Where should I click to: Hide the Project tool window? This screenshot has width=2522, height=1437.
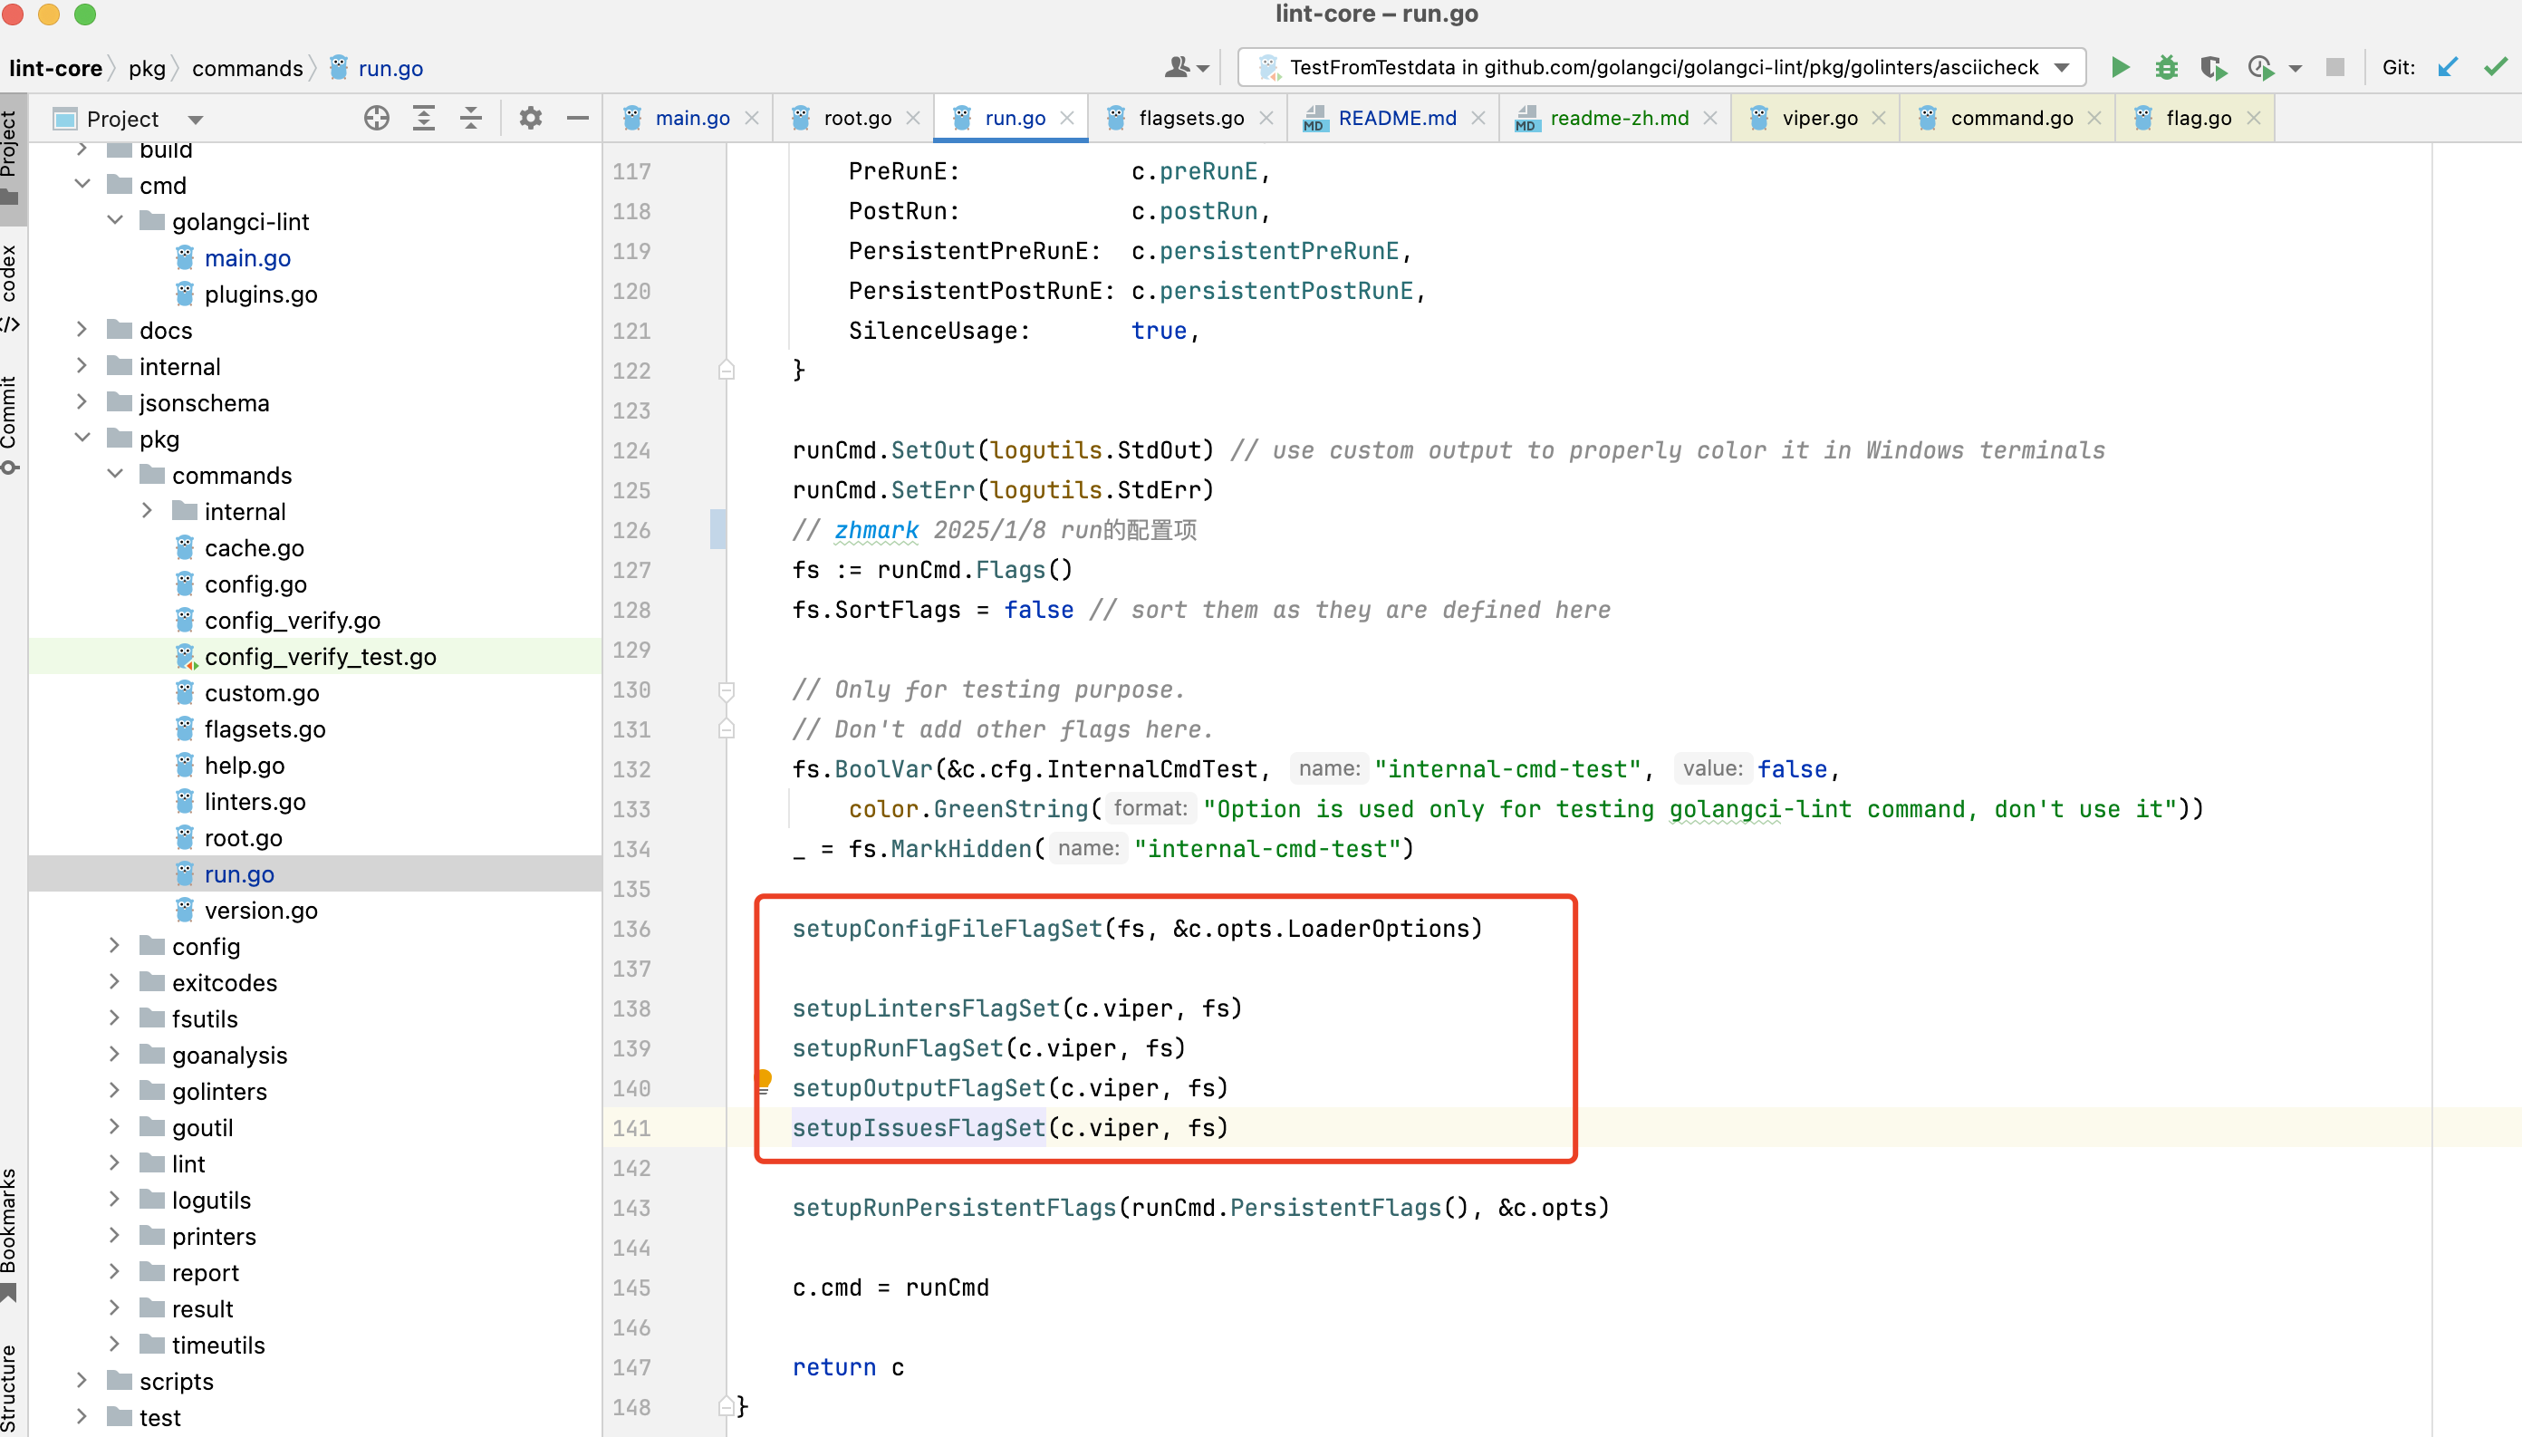577,119
